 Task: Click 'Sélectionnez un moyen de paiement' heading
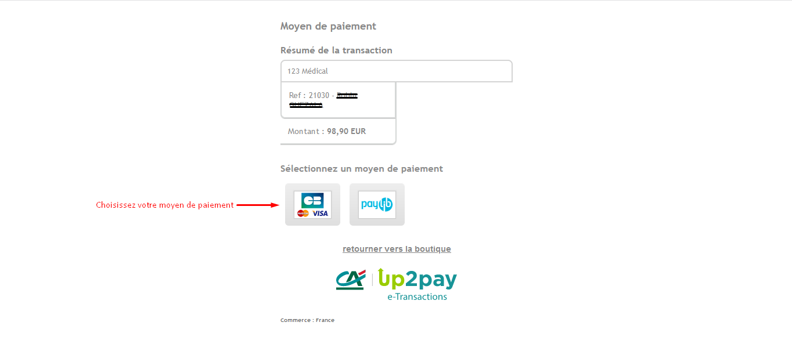[x=362, y=169]
